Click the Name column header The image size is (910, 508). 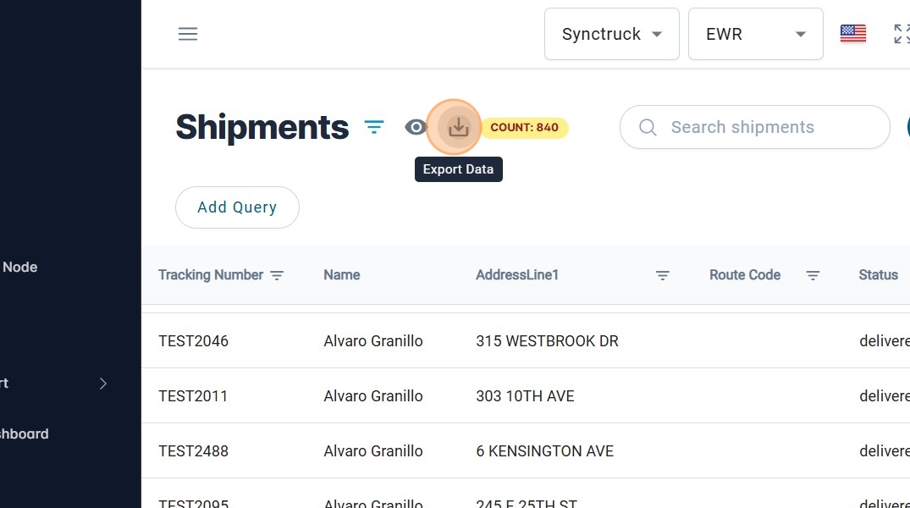(x=342, y=275)
